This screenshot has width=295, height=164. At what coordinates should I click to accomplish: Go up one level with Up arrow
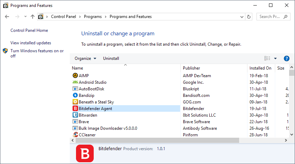coord(33,17)
